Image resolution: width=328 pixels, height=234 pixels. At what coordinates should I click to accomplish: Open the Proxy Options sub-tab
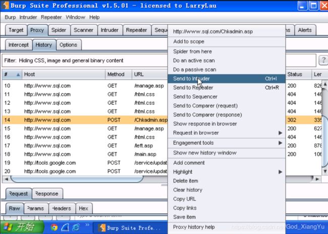click(69, 45)
